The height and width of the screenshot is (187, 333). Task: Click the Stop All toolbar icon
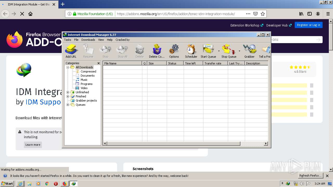(122, 51)
